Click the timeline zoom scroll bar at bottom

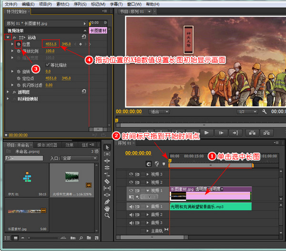152,237
